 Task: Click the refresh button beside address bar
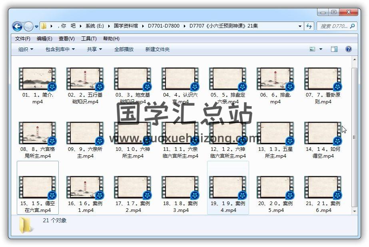click(309, 26)
